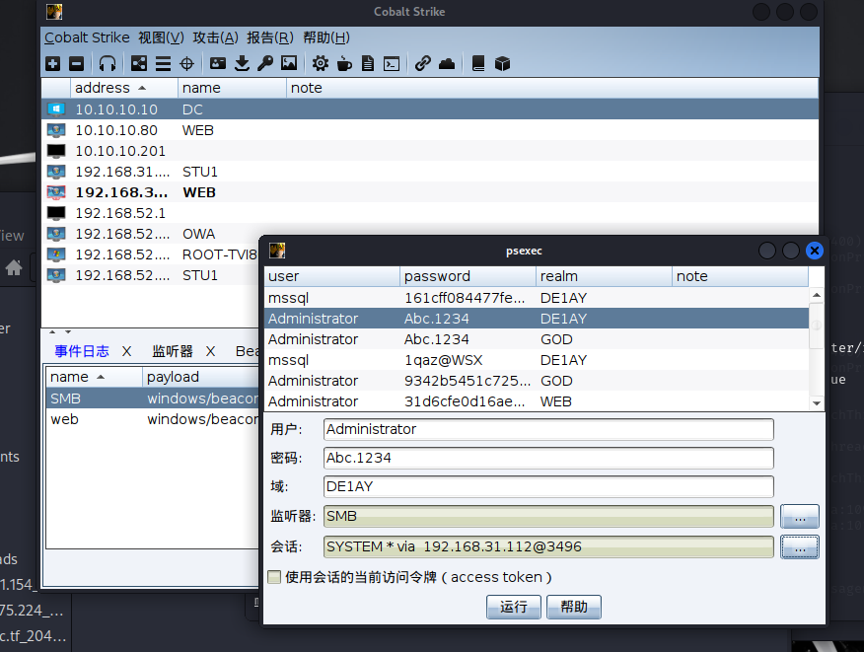Open the Downloaded files arrow icon
The image size is (864, 652).
242,64
